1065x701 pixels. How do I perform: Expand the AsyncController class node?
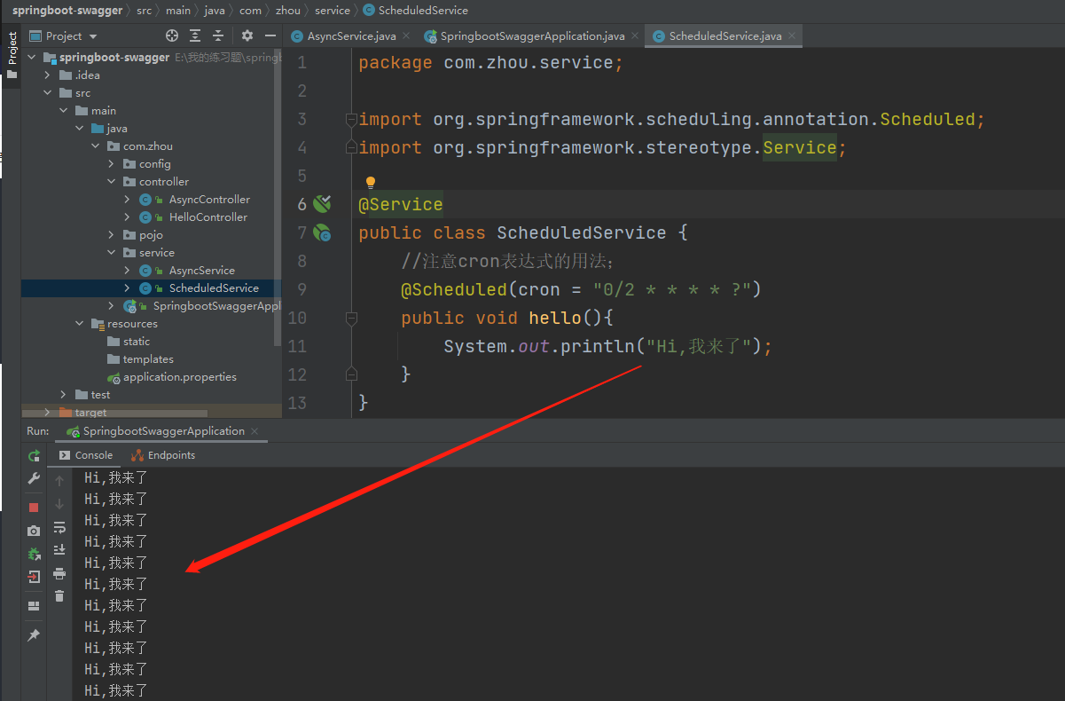(x=129, y=199)
